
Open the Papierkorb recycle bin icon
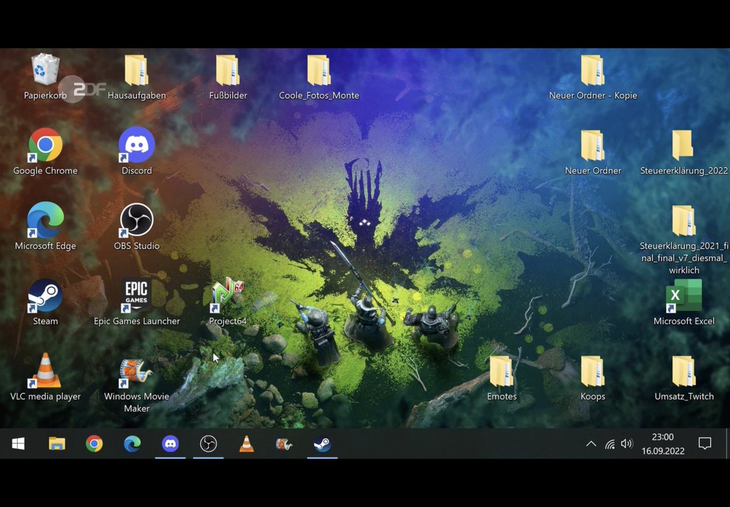coord(46,69)
